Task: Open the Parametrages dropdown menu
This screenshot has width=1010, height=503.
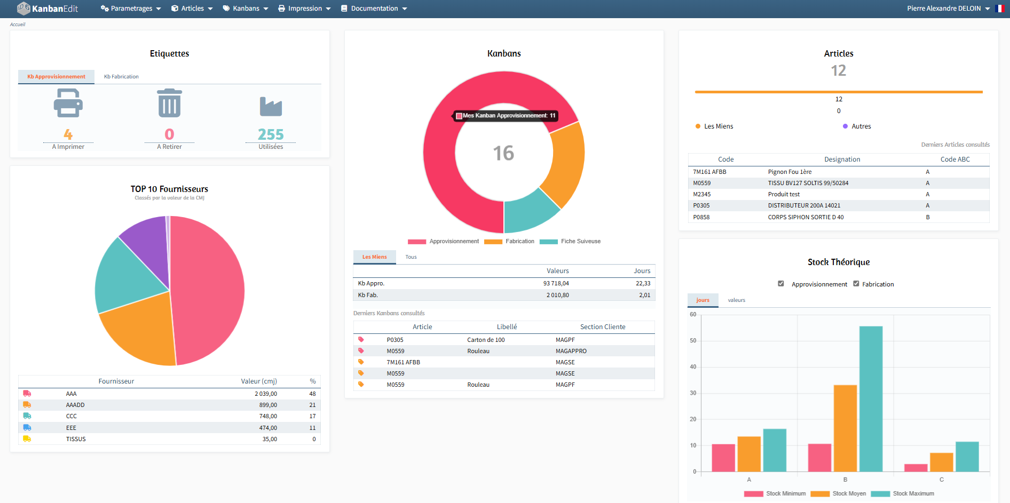Action: tap(131, 9)
